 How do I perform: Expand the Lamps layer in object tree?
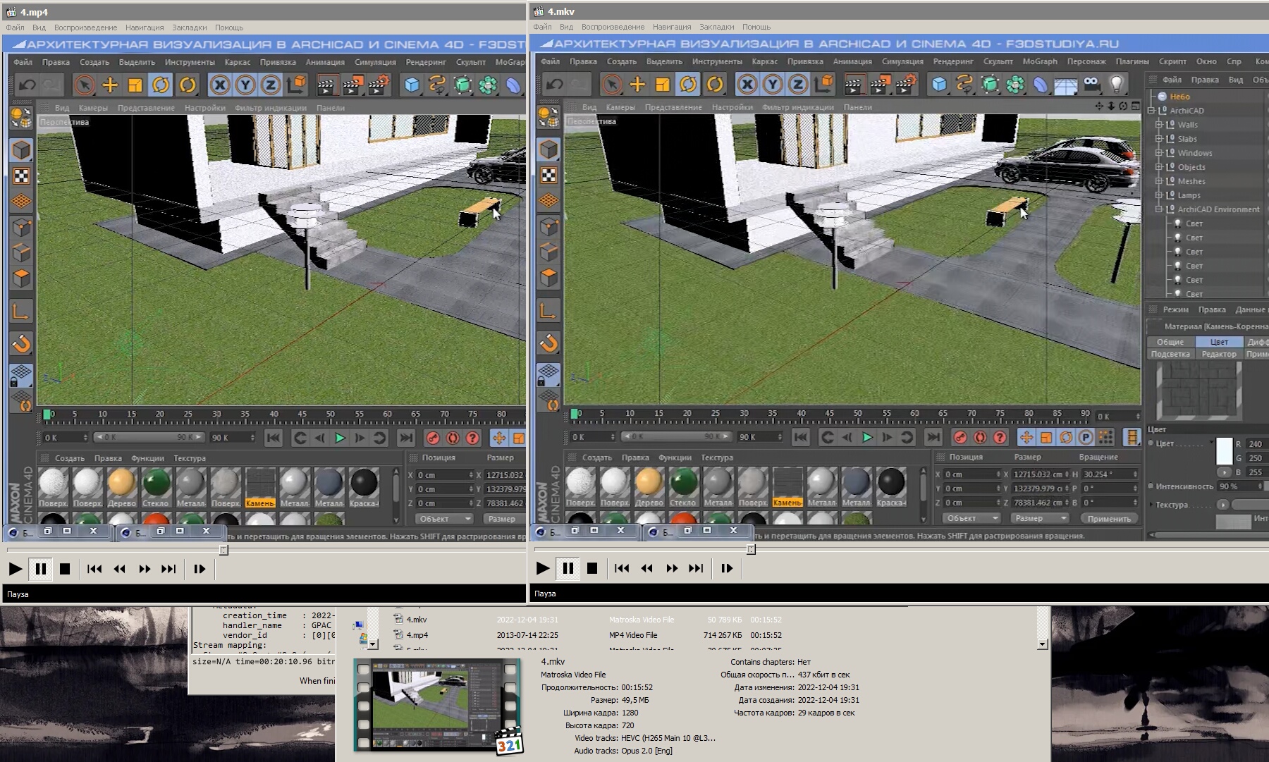(1158, 195)
